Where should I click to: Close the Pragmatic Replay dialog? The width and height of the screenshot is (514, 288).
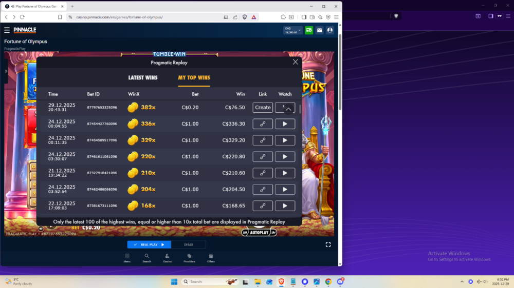295,62
